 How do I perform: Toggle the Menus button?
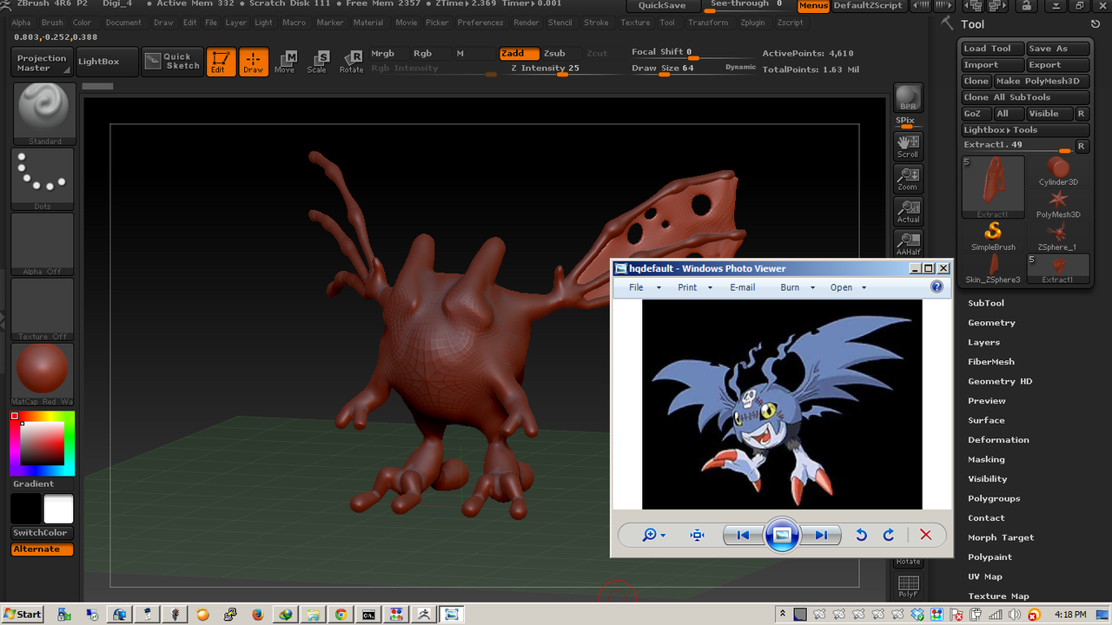[813, 6]
